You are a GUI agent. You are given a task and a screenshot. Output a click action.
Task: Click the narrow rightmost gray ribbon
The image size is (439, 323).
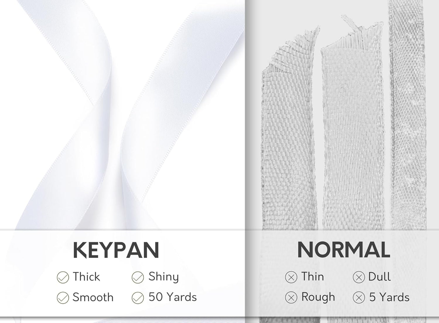pyautogui.click(x=404, y=121)
